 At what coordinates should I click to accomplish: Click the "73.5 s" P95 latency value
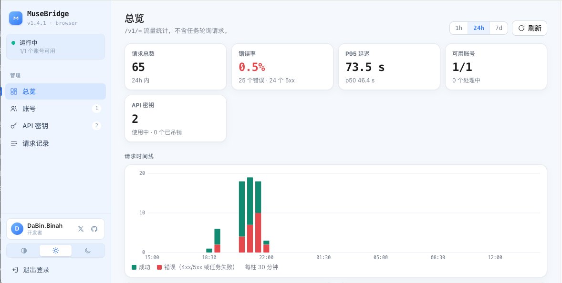click(365, 67)
